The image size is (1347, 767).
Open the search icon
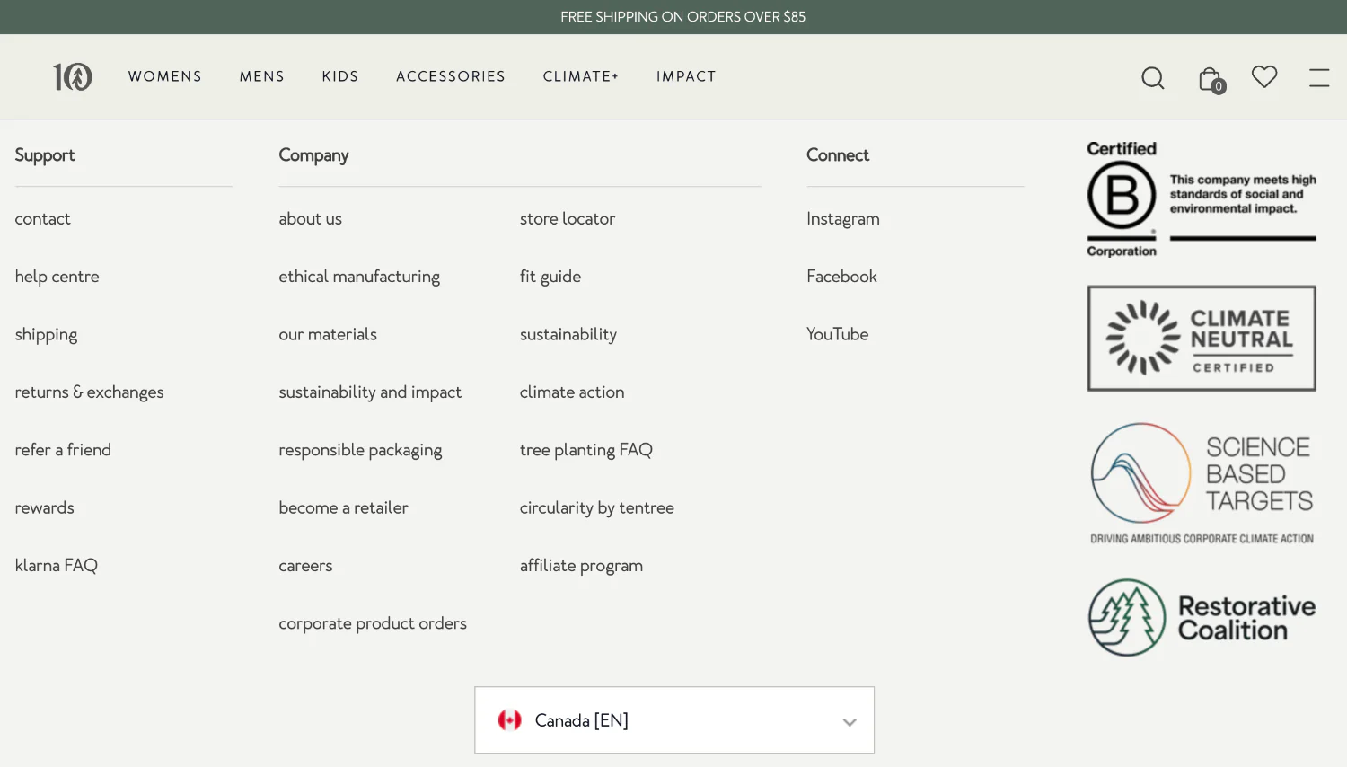point(1153,78)
